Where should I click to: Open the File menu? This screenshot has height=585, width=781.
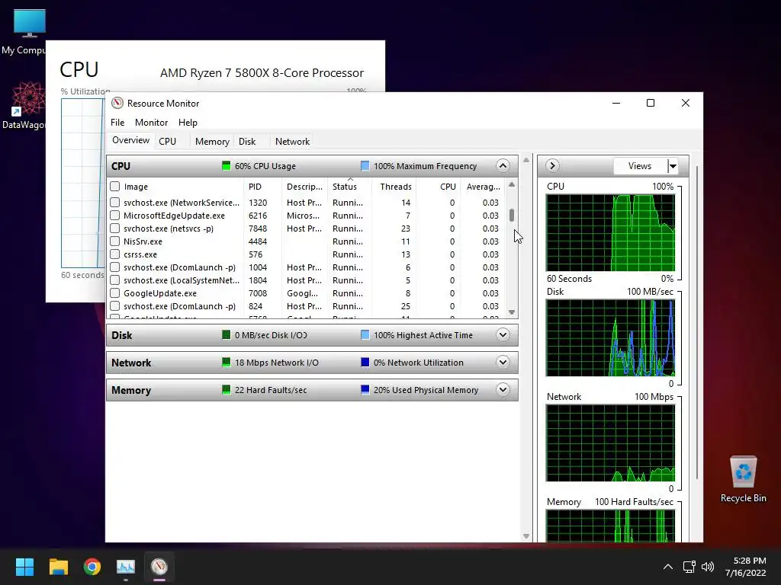point(117,123)
